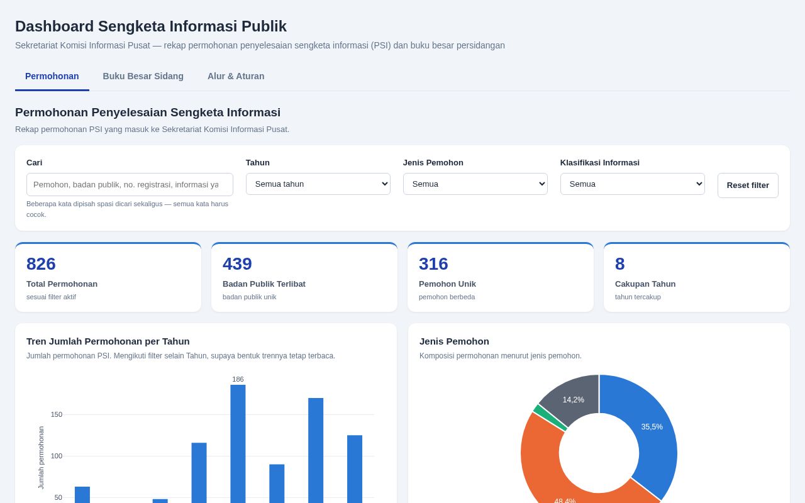
Task: Click the Jumlah permohonan axis title
Action: tap(41, 458)
